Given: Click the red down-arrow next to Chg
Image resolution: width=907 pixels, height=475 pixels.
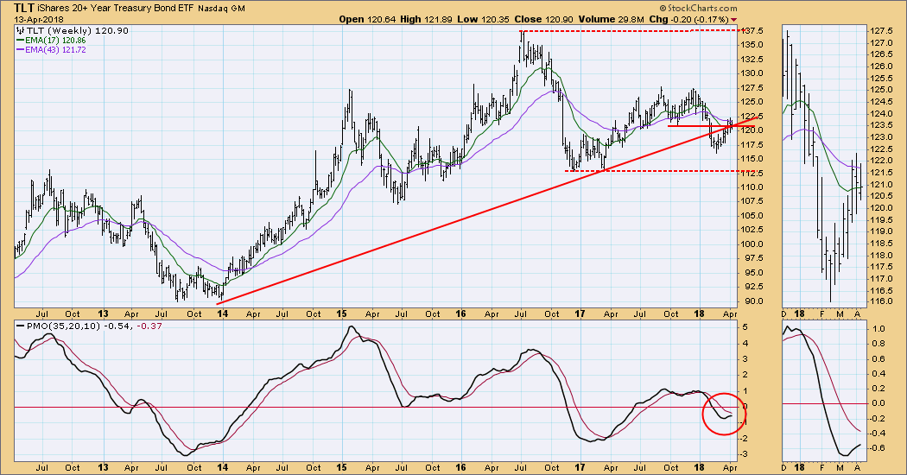Looking at the screenshot, I should click(734, 20).
